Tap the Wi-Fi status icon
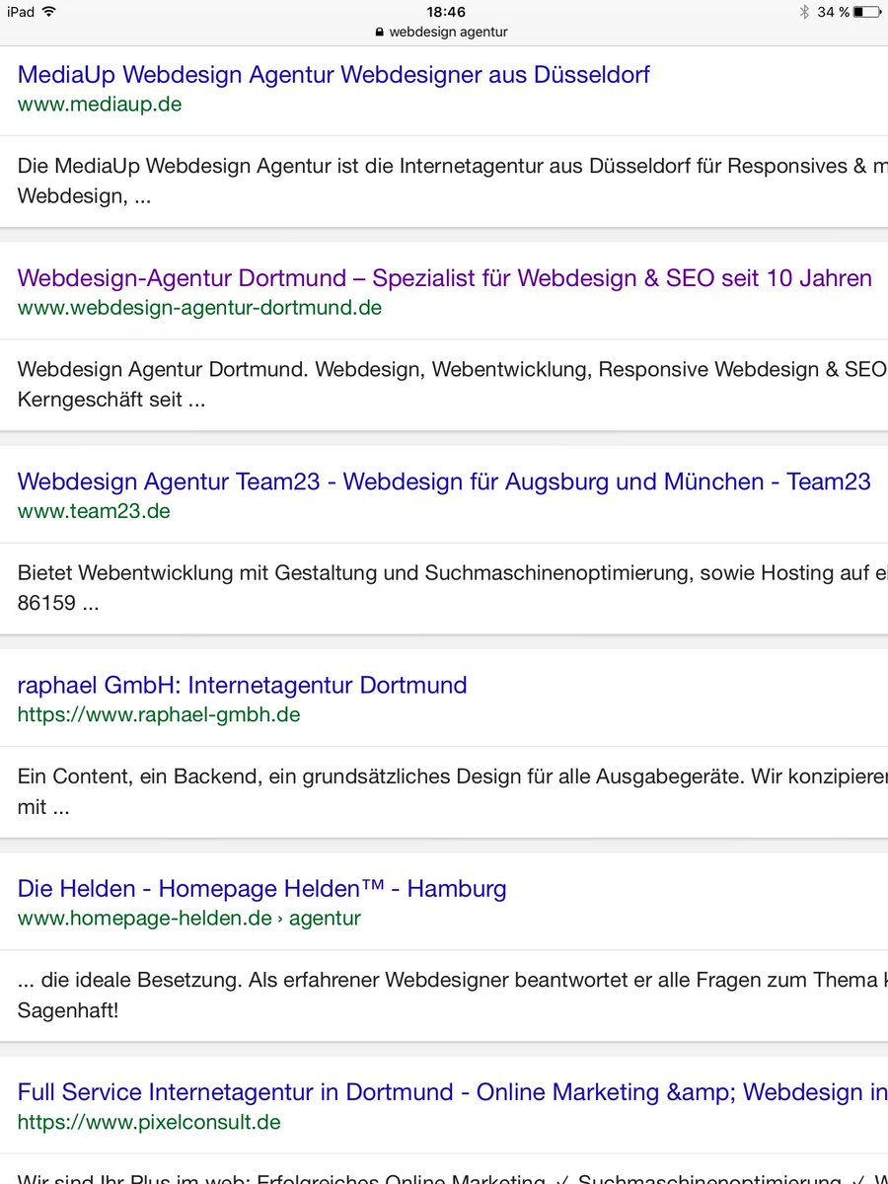888x1184 pixels. click(49, 12)
